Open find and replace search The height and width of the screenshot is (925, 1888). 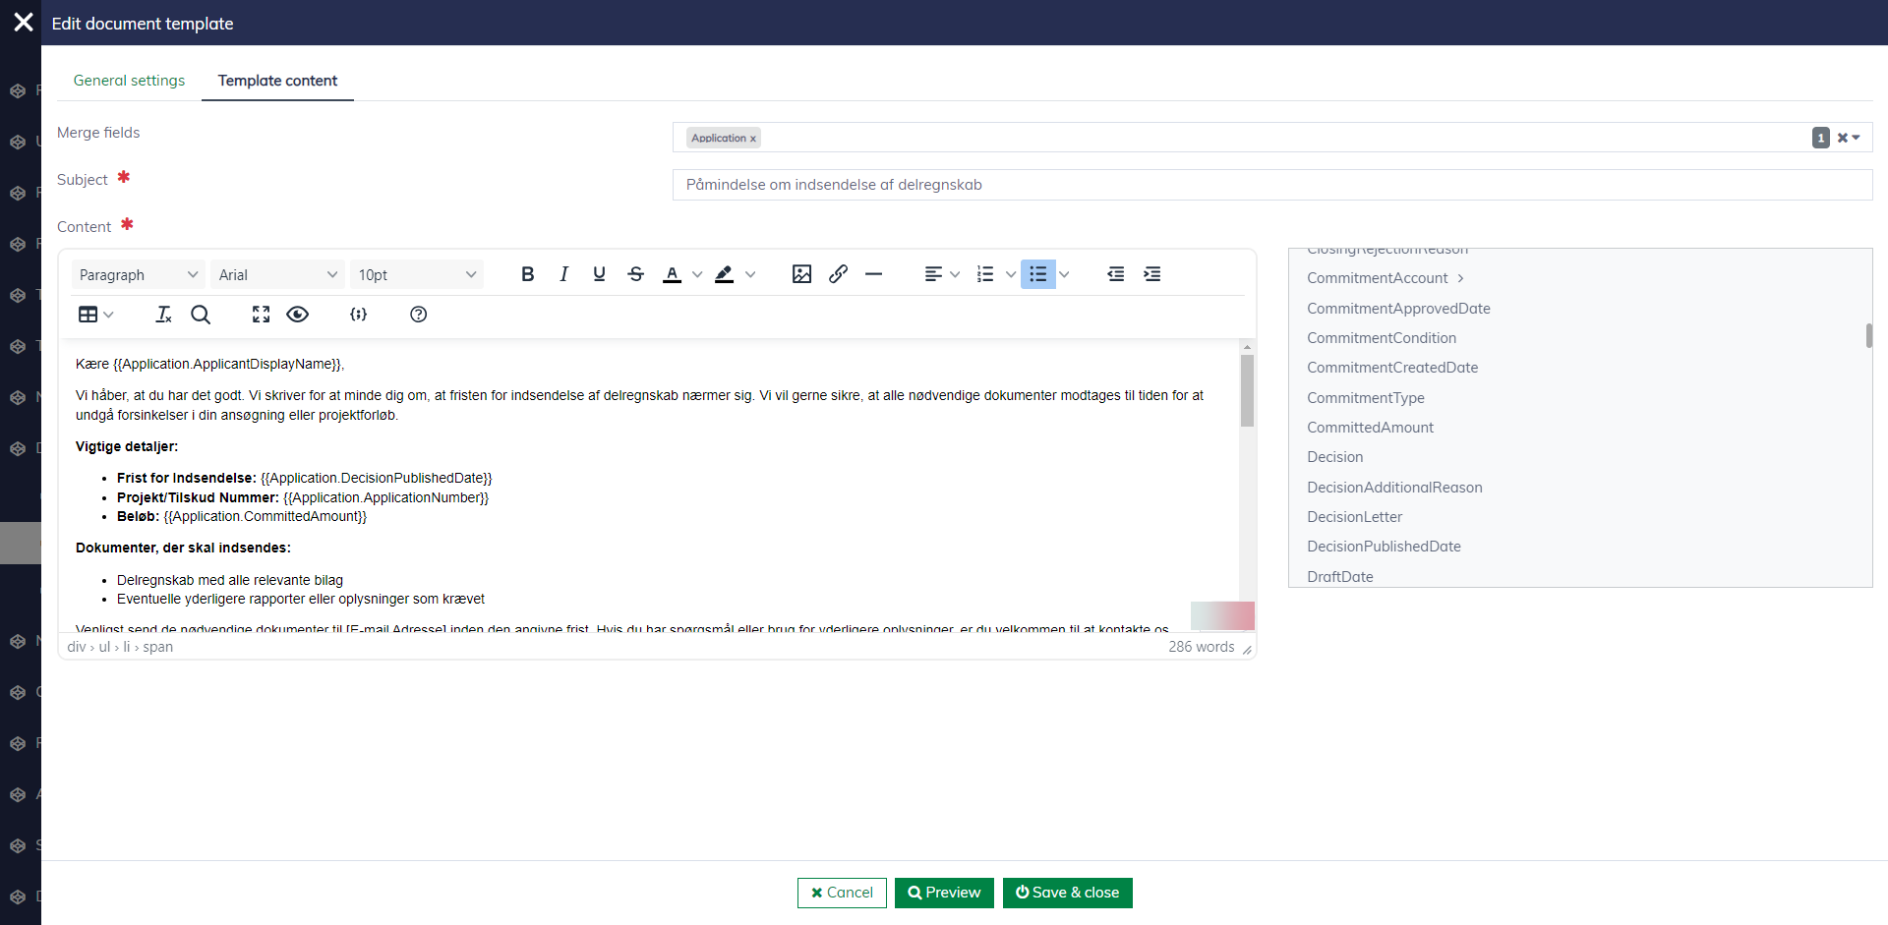[201, 315]
